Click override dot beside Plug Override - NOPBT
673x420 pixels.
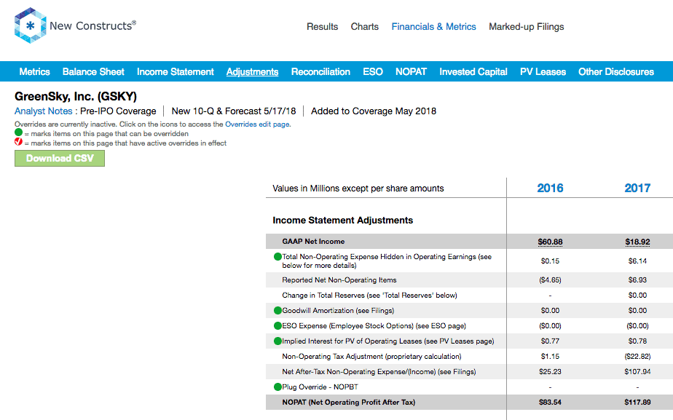[278, 387]
